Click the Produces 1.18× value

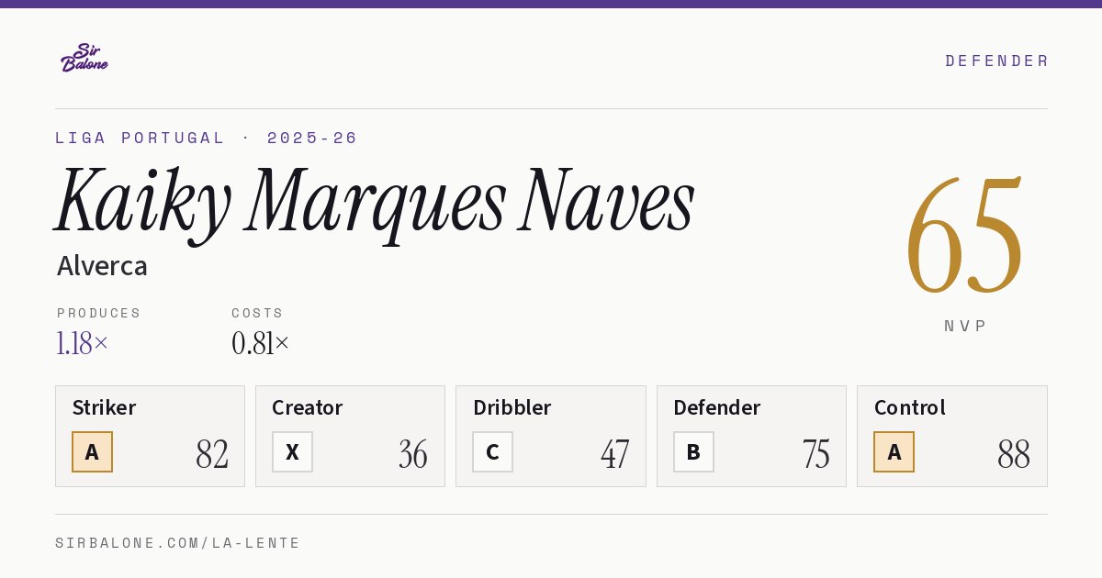point(82,343)
